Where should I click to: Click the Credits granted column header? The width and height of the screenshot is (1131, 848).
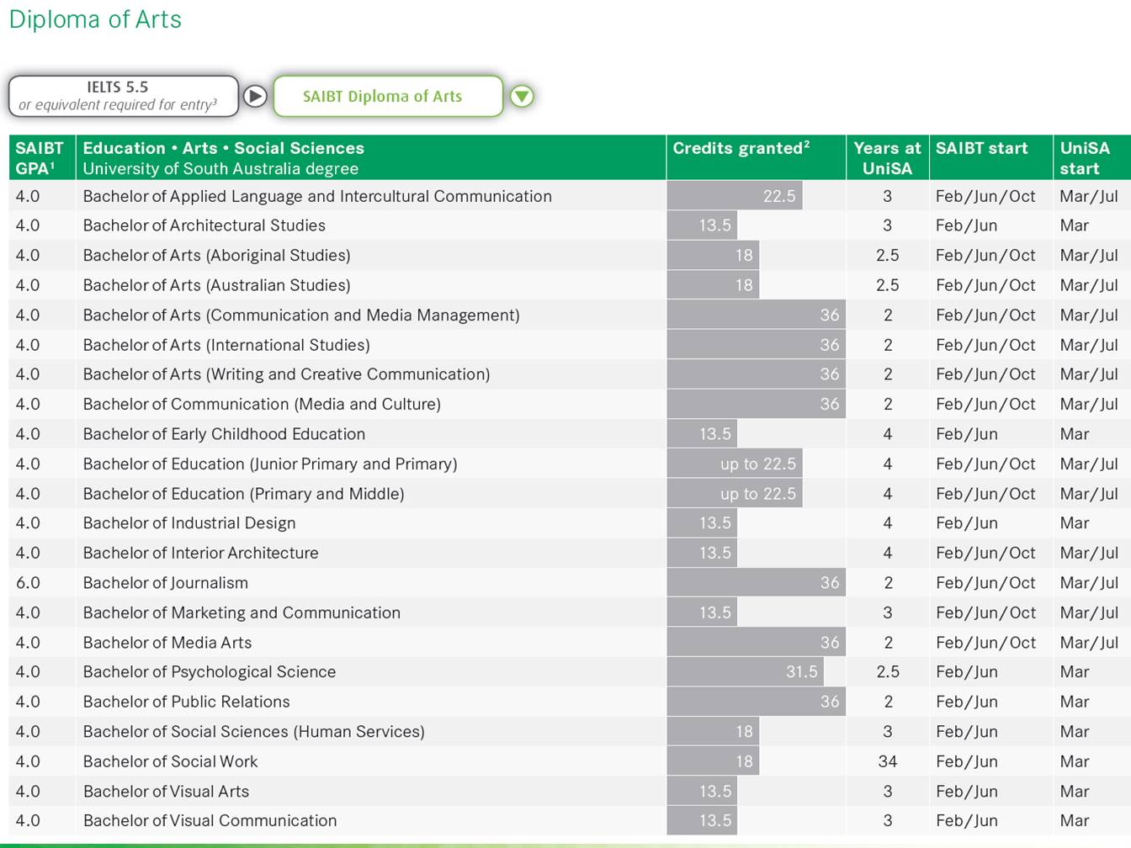click(756, 158)
